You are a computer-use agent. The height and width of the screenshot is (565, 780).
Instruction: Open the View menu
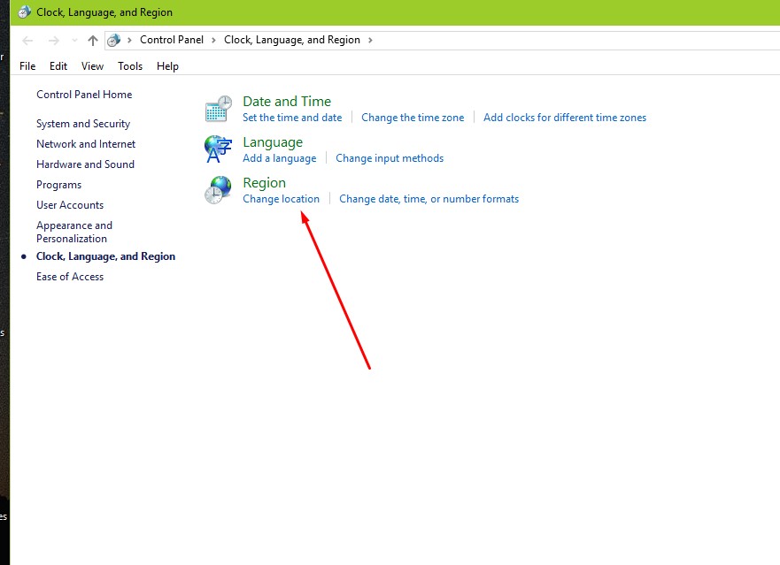[92, 65]
